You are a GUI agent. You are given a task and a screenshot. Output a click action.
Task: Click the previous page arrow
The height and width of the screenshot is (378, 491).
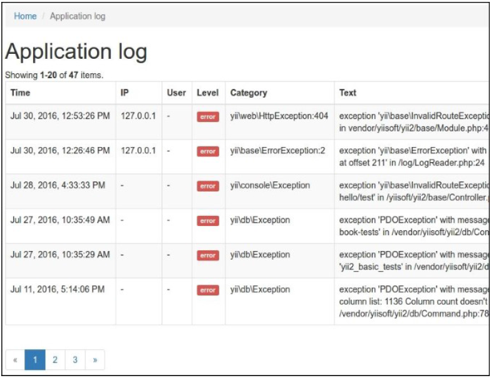[x=15, y=360]
